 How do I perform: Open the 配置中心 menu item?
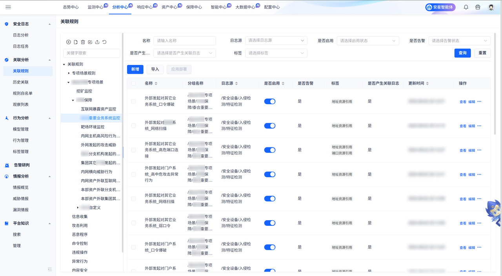[272, 7]
